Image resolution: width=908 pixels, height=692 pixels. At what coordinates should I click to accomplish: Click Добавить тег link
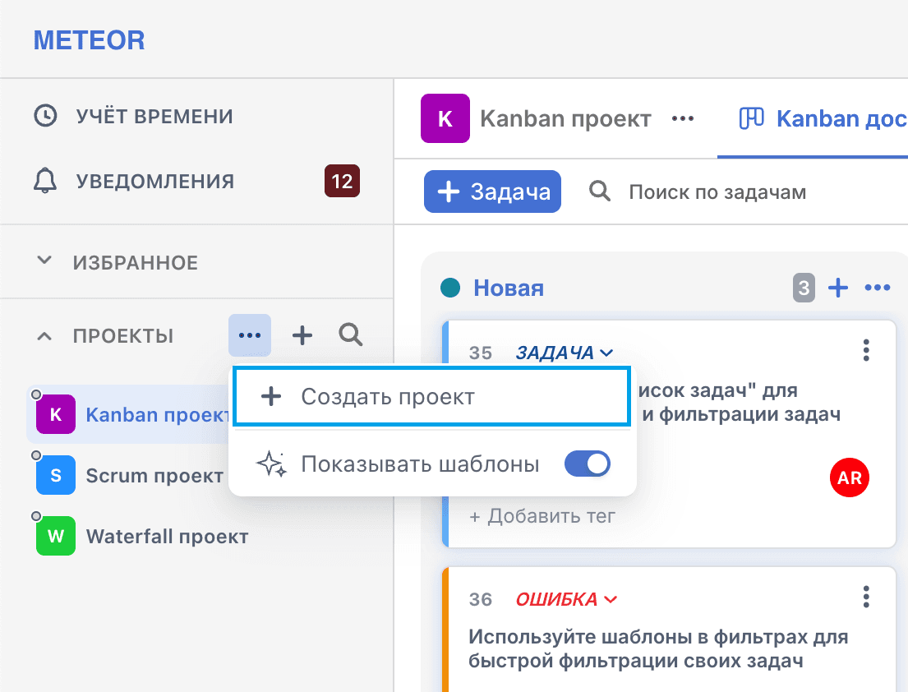pyautogui.click(x=542, y=515)
